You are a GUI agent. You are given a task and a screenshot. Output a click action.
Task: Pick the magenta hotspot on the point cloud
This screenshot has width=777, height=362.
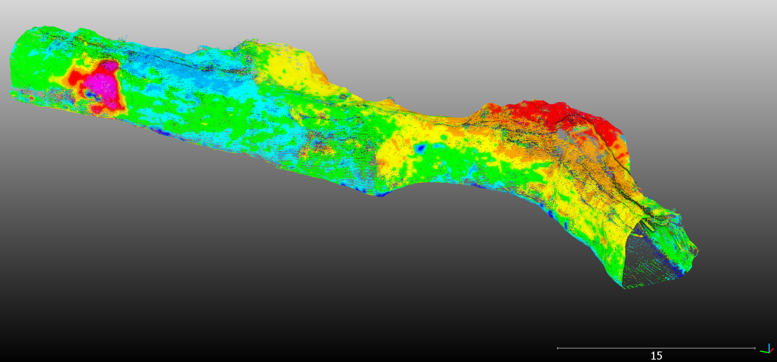click(x=102, y=85)
